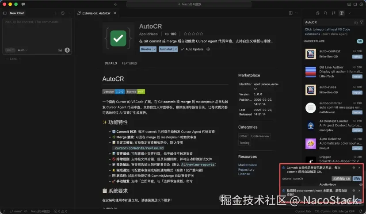Split the editor layout
Screen dimensions: 366x214
click(x=290, y=13)
